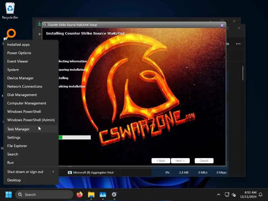Open the network status tray icon
The height and width of the screenshot is (201, 268).
click(227, 194)
